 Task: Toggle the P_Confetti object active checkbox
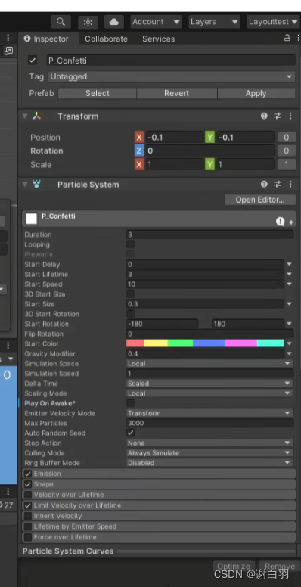coord(33,61)
